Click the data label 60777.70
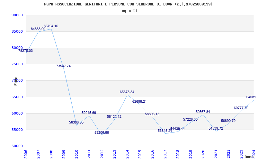This screenshot has width=257, height=160. (241, 108)
